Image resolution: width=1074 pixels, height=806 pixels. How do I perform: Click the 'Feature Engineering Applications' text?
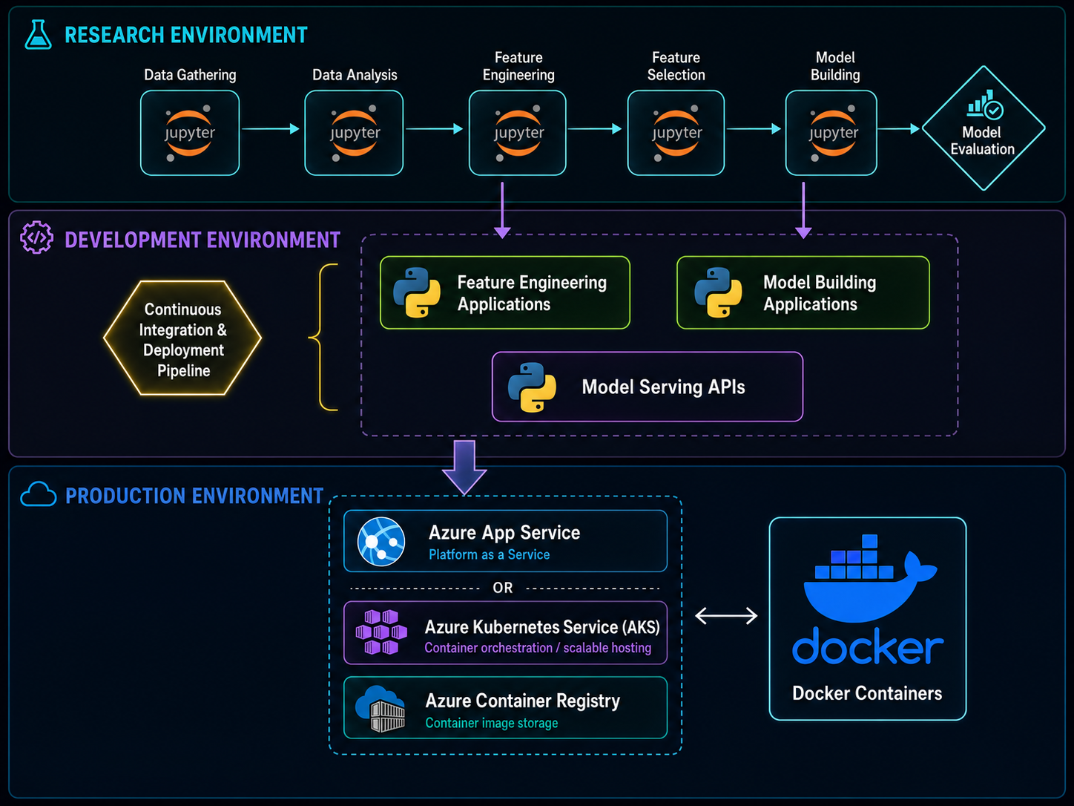point(532,293)
